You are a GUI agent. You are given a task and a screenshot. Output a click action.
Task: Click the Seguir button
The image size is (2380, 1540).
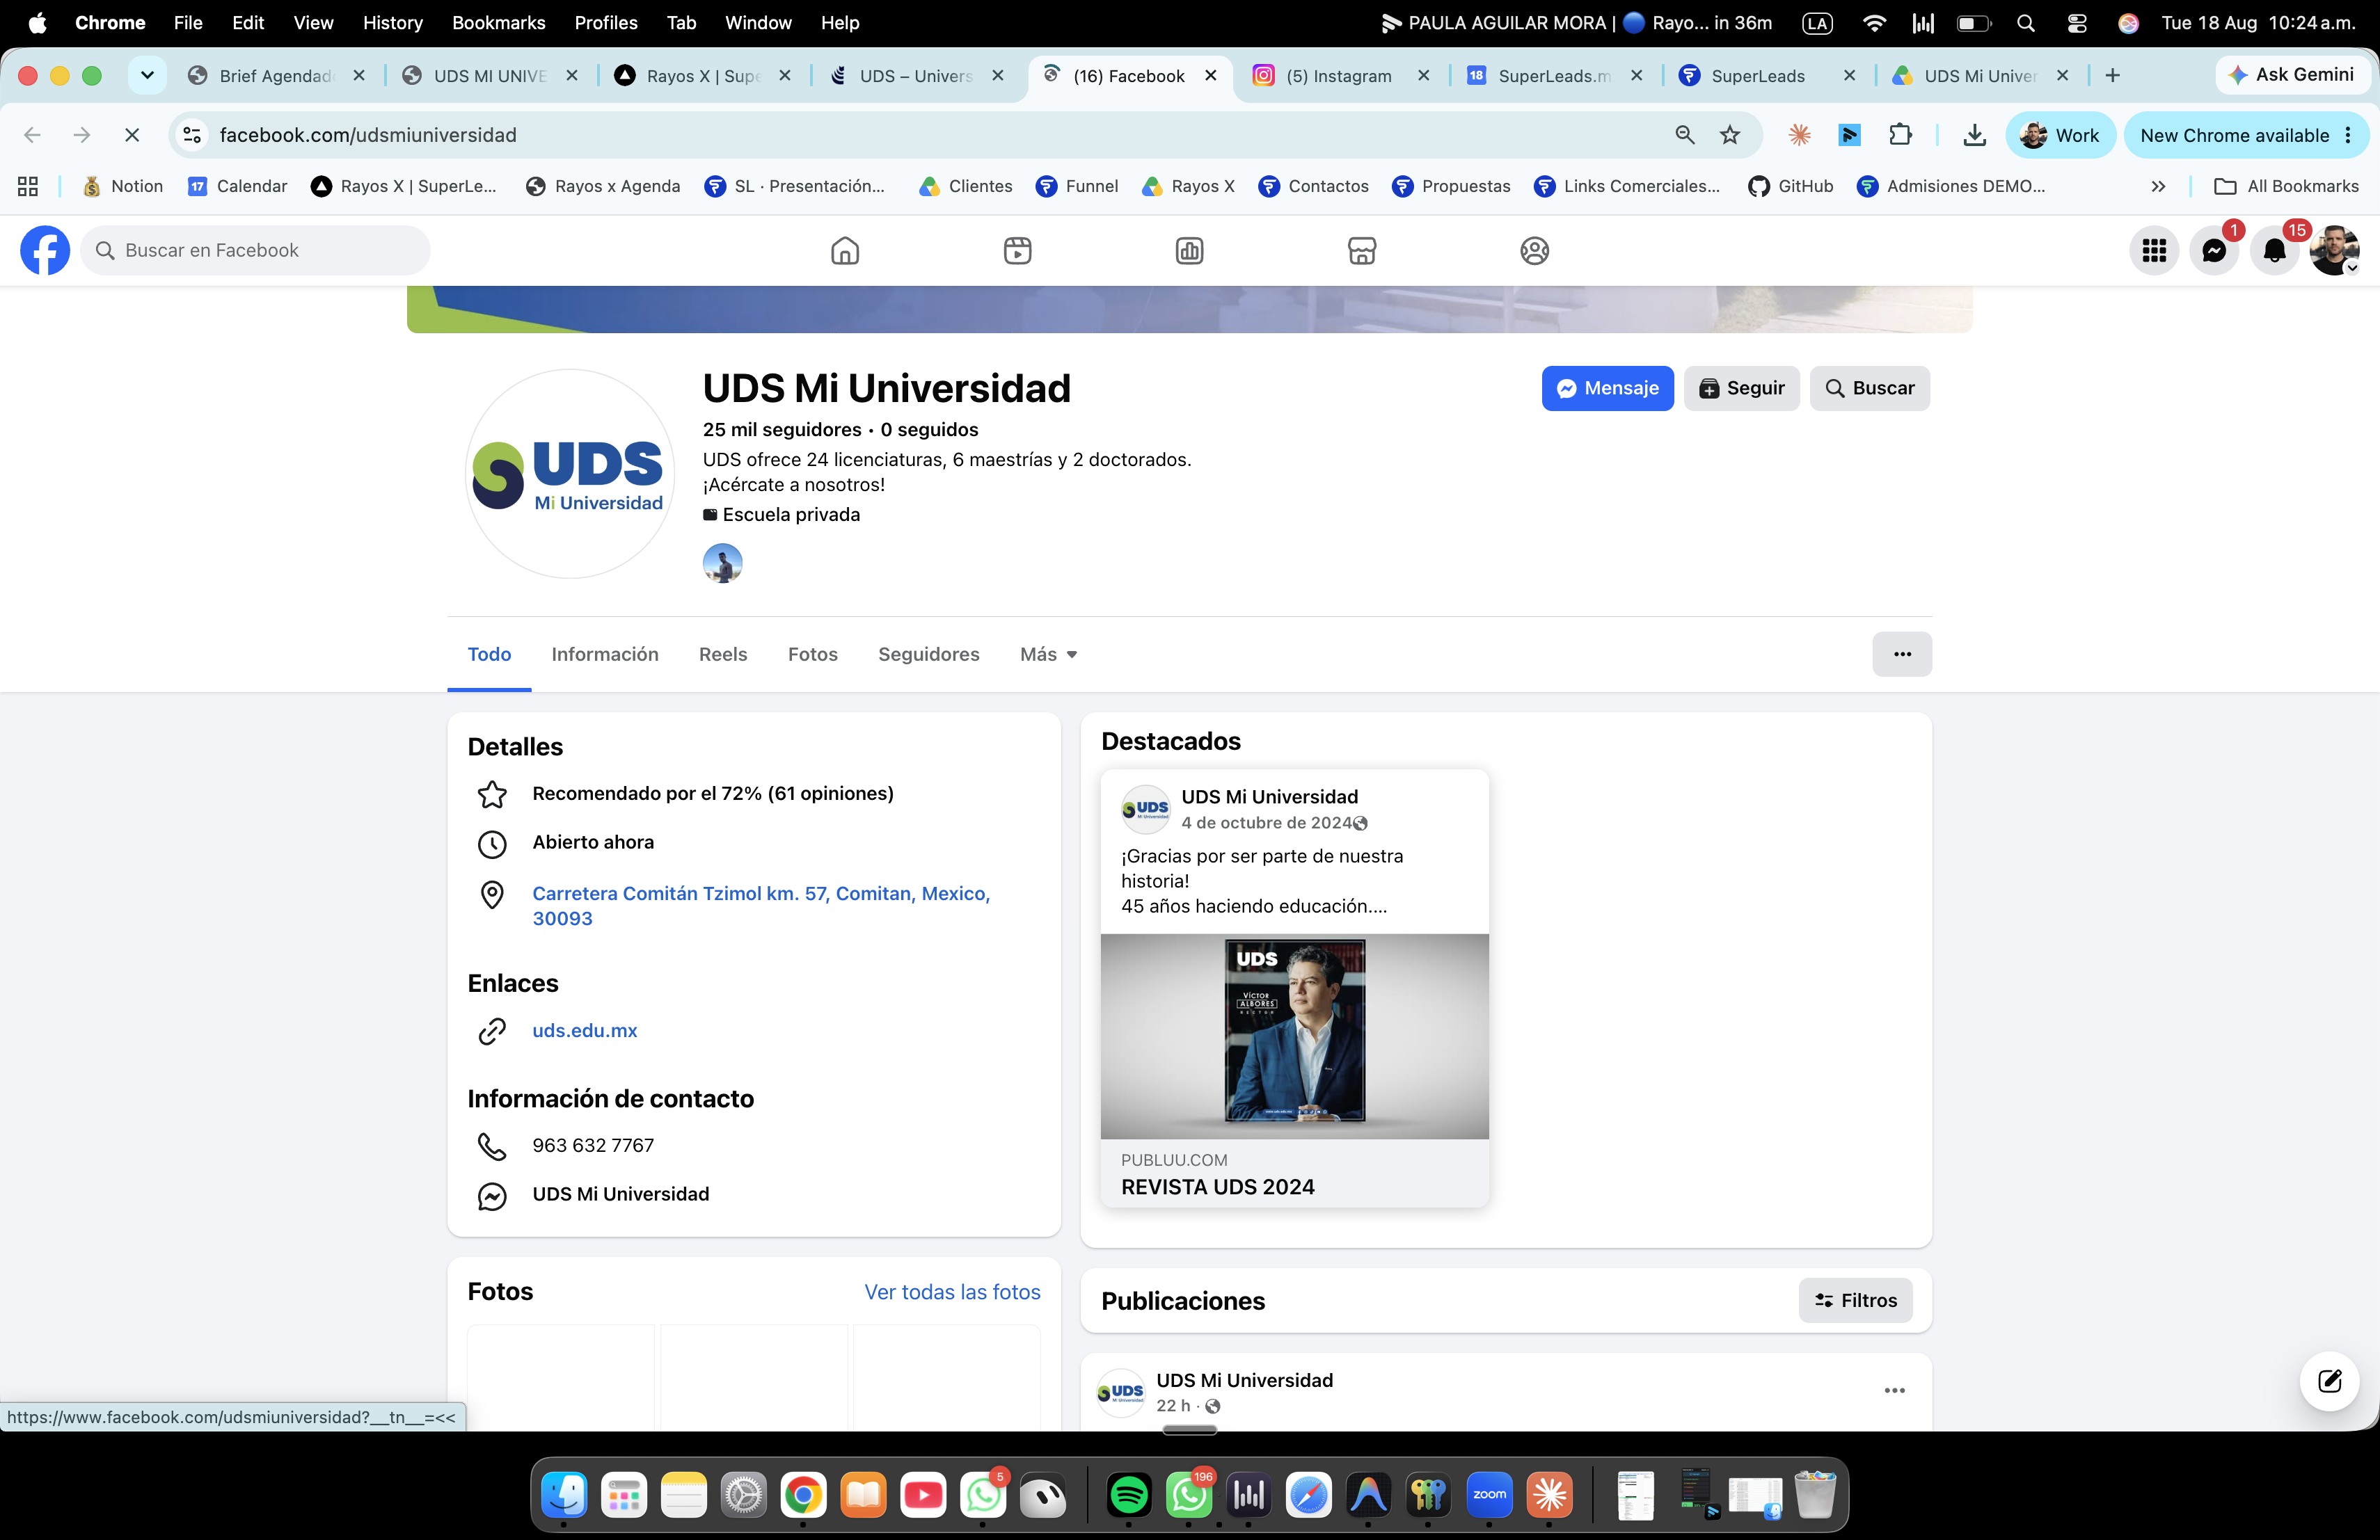1741,387
